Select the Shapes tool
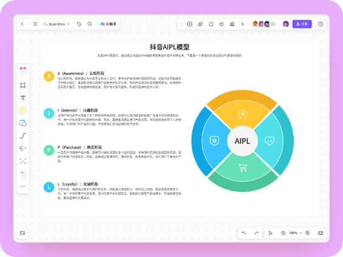343x257 pixels. 23,123
